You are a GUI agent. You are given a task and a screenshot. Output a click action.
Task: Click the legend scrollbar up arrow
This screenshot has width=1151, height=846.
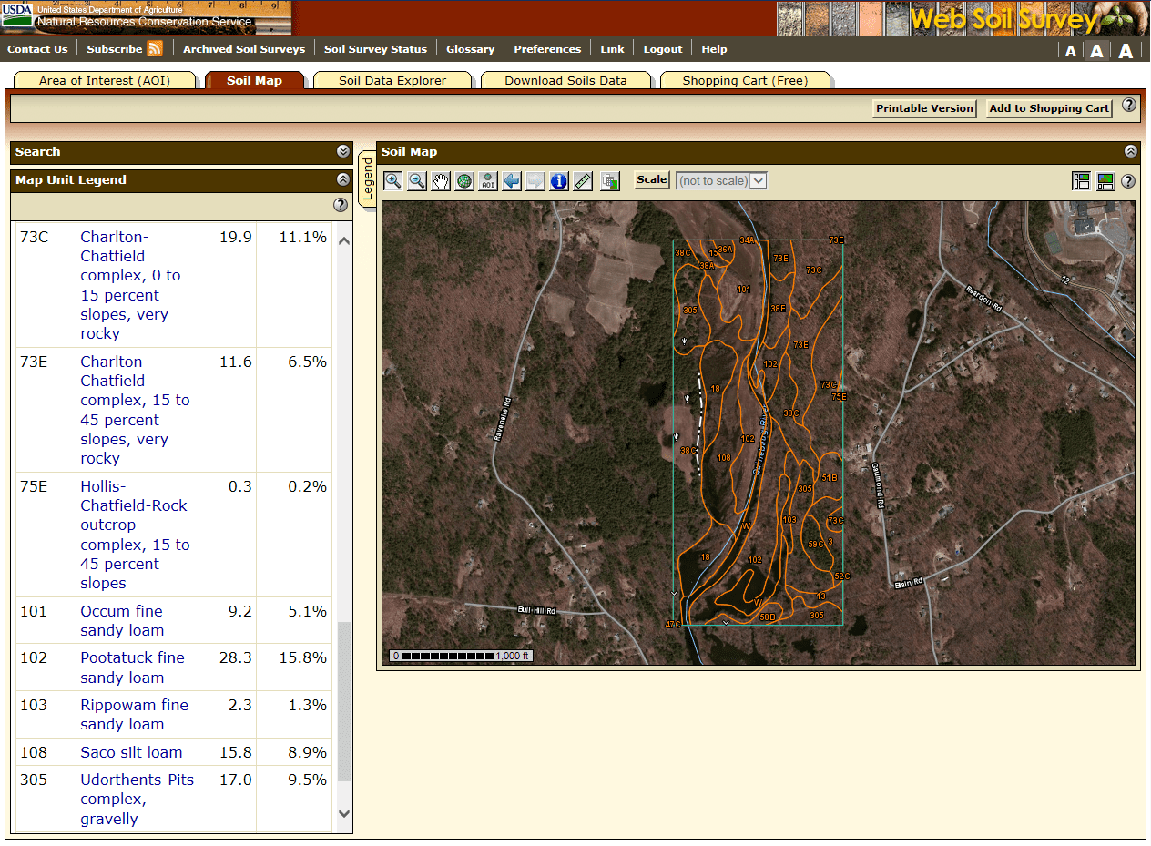344,241
